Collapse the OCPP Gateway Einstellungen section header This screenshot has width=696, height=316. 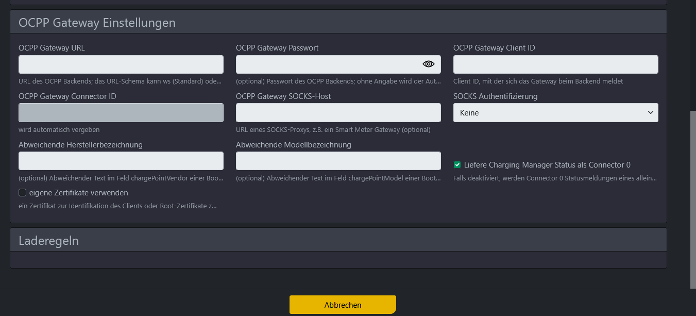(x=97, y=23)
